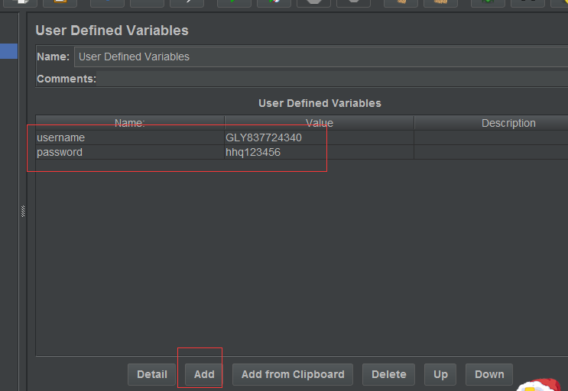Click the Description cell in the password row
Viewport: 568px width, 391px height.
pyautogui.click(x=491, y=152)
